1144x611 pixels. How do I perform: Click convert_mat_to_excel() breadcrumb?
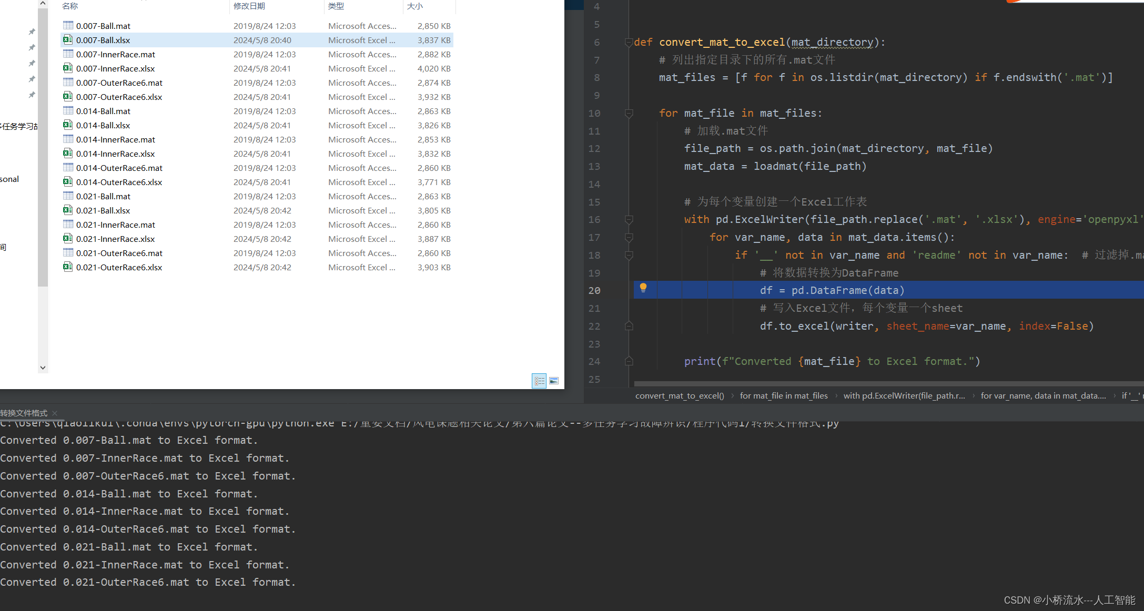[679, 396]
